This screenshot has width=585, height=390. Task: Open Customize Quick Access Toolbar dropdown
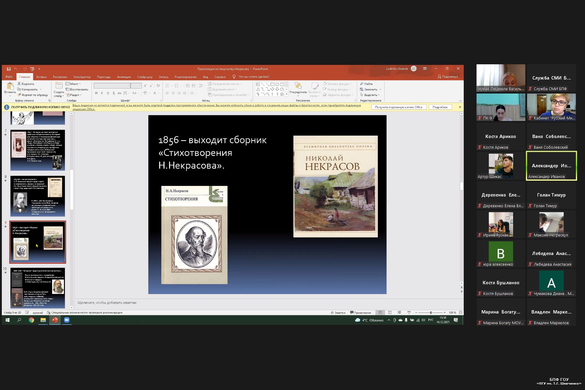(39, 69)
